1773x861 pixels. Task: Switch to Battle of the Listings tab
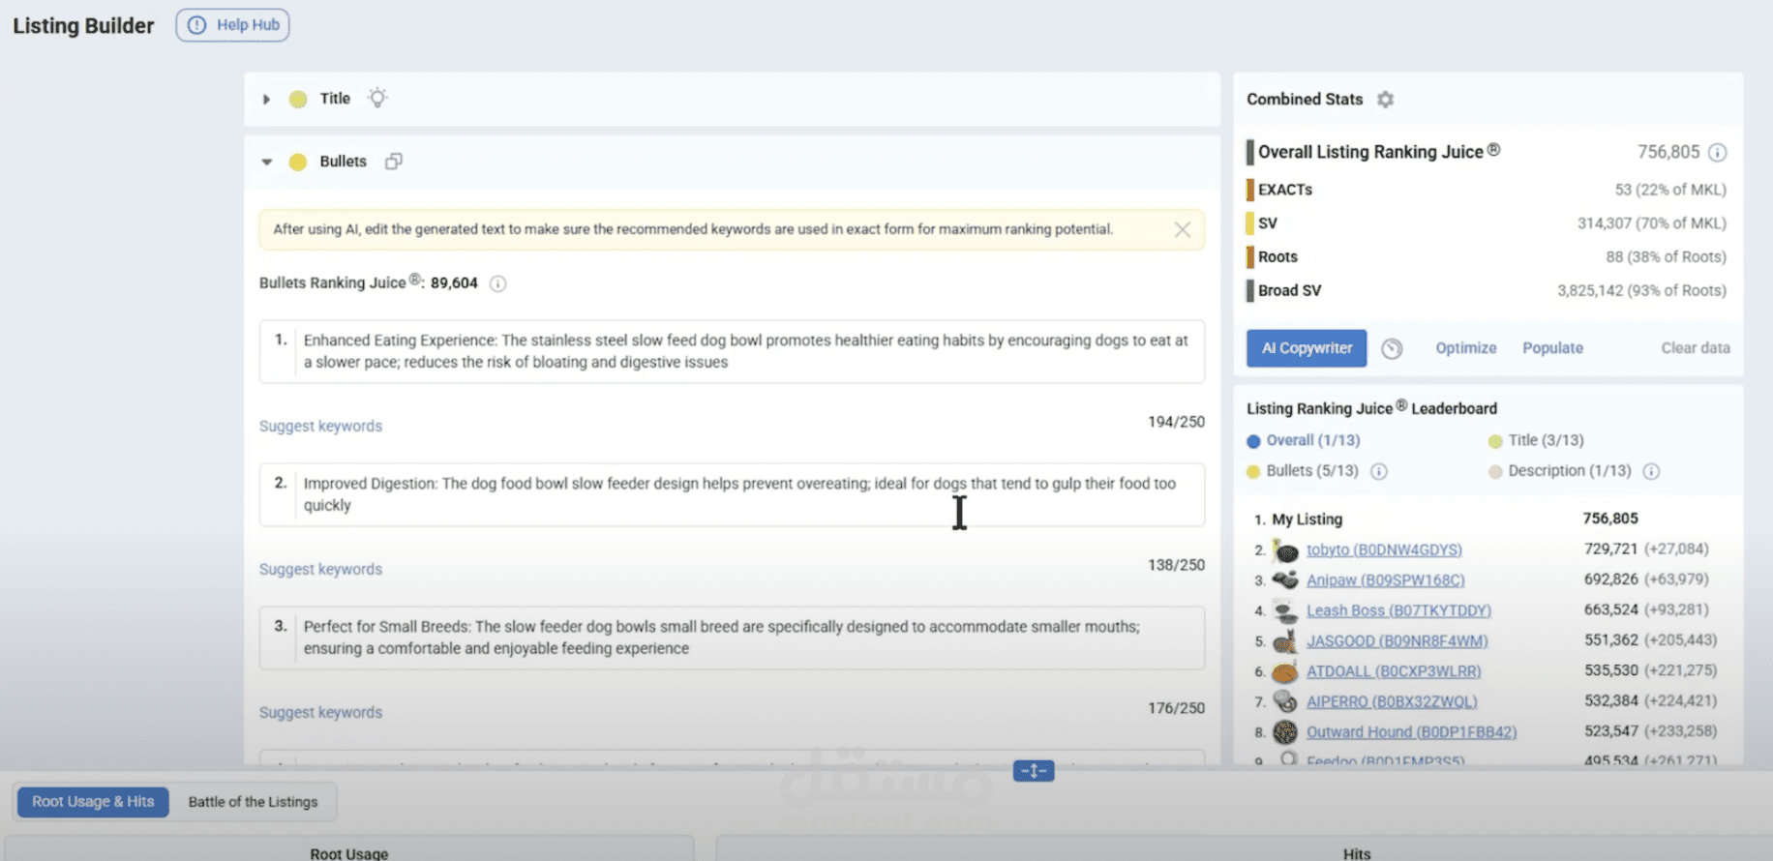253,802
